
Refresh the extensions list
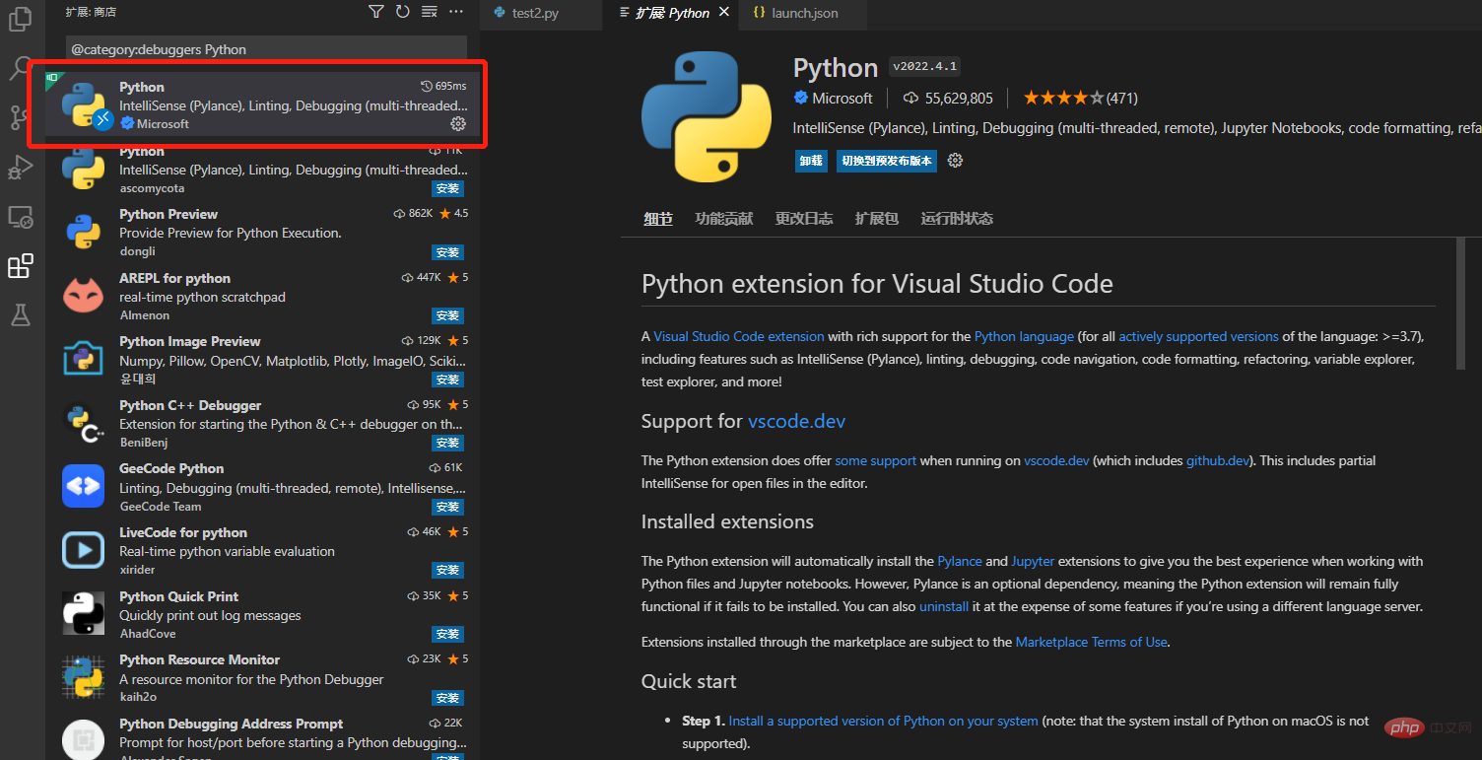[402, 12]
